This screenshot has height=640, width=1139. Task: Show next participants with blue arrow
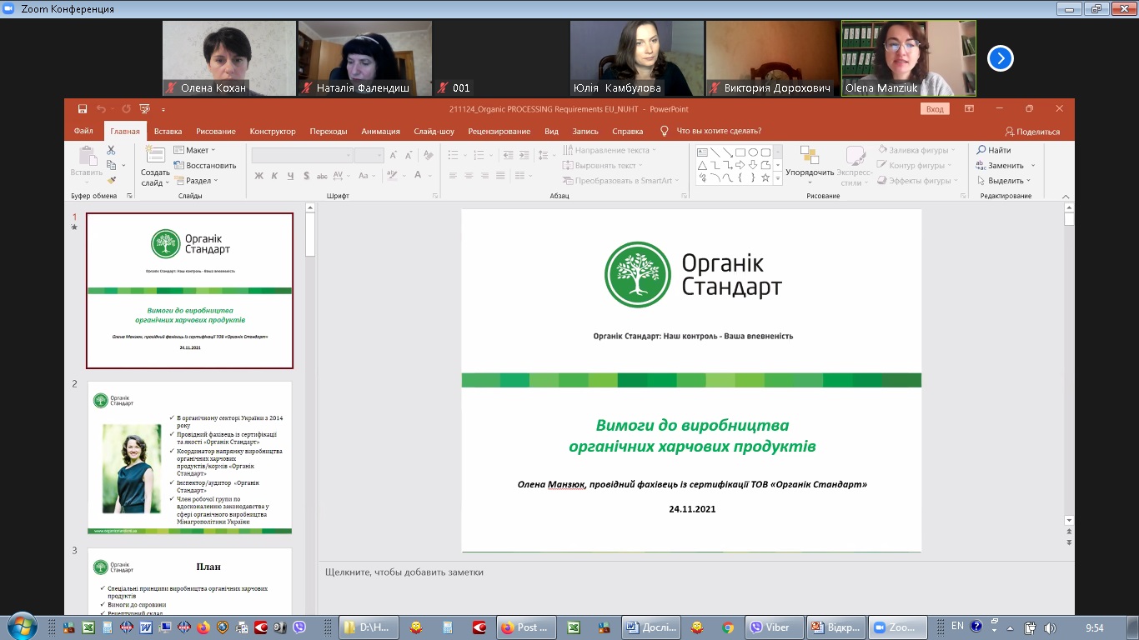click(x=1000, y=58)
